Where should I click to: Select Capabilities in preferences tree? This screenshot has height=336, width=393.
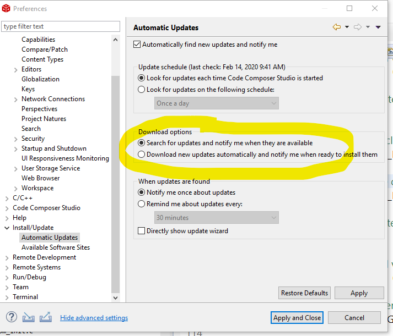pyautogui.click(x=39, y=40)
